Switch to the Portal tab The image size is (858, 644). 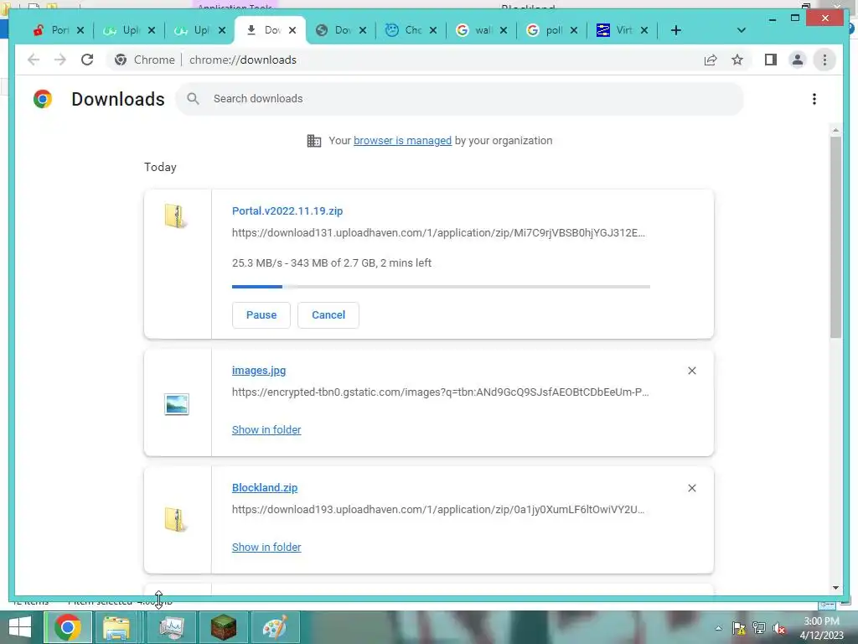pyautogui.click(x=53, y=30)
